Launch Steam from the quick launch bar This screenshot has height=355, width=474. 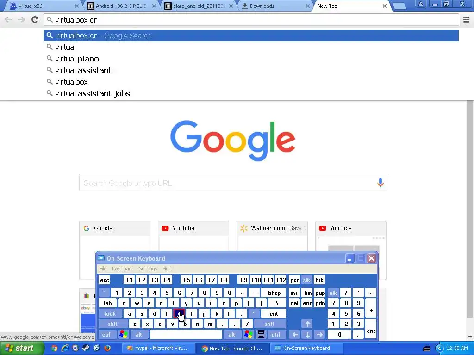pos(86,348)
